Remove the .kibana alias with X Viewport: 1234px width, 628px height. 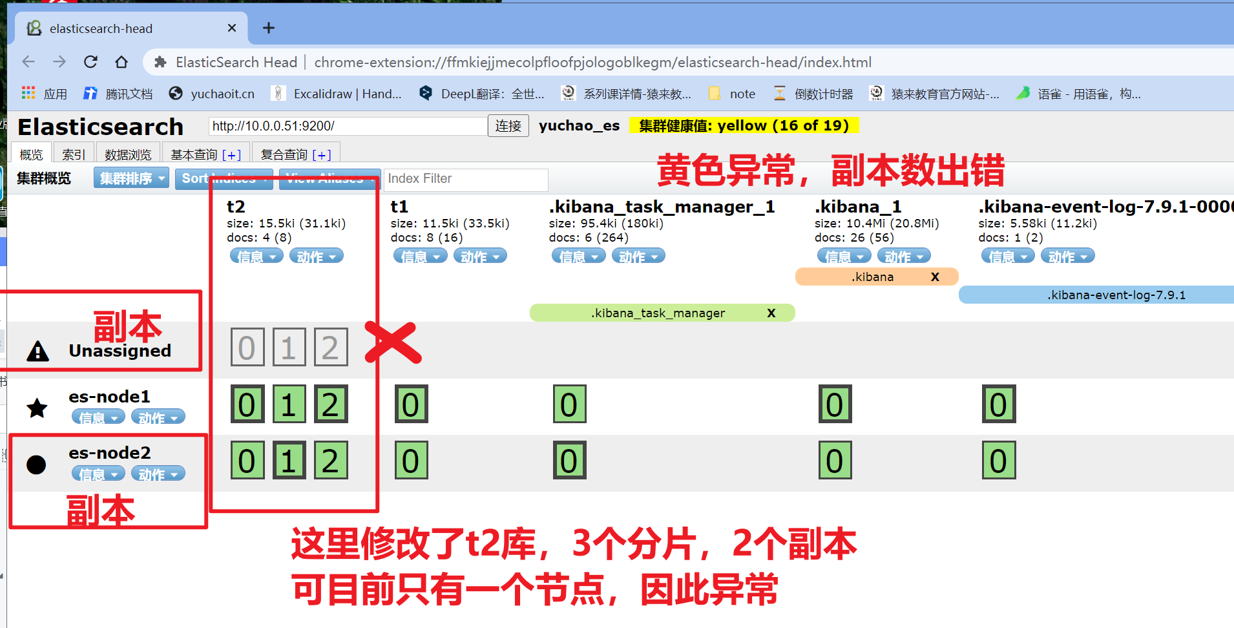click(934, 277)
